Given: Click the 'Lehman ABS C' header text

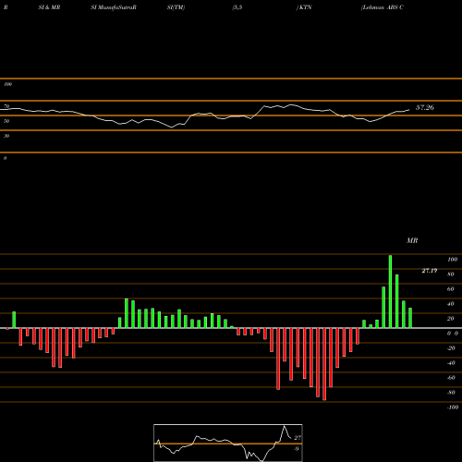Looking at the screenshot, I should [x=383, y=7].
